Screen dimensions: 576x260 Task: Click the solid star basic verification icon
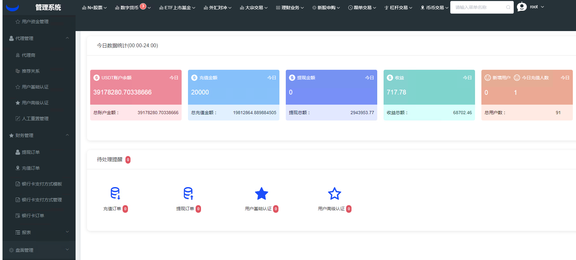tap(261, 193)
